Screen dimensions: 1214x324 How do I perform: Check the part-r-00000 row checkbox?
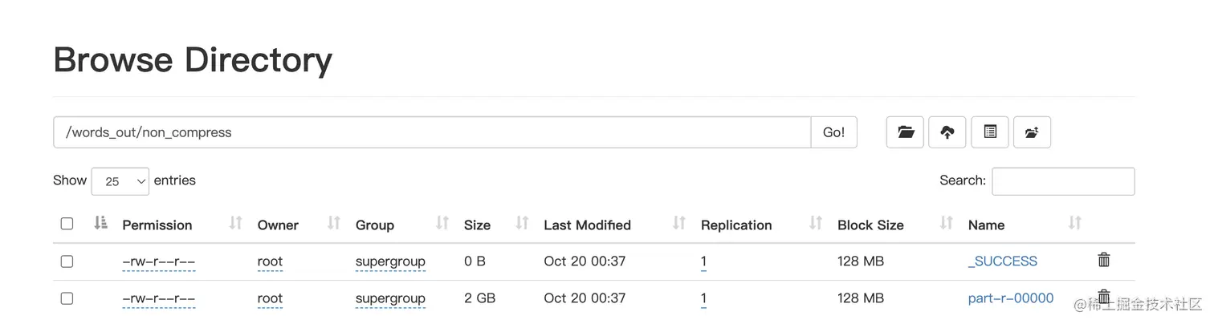click(67, 298)
